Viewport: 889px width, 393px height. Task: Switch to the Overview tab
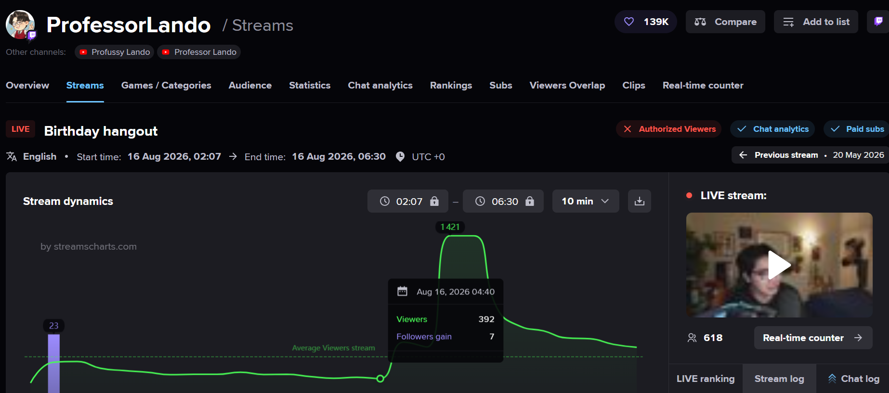(27, 85)
